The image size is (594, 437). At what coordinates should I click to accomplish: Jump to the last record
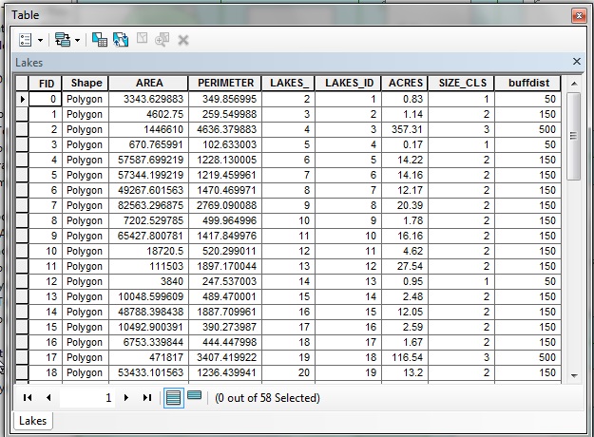(147, 398)
